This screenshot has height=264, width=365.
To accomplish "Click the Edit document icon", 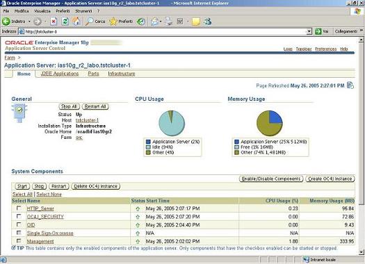I will [180, 22].
